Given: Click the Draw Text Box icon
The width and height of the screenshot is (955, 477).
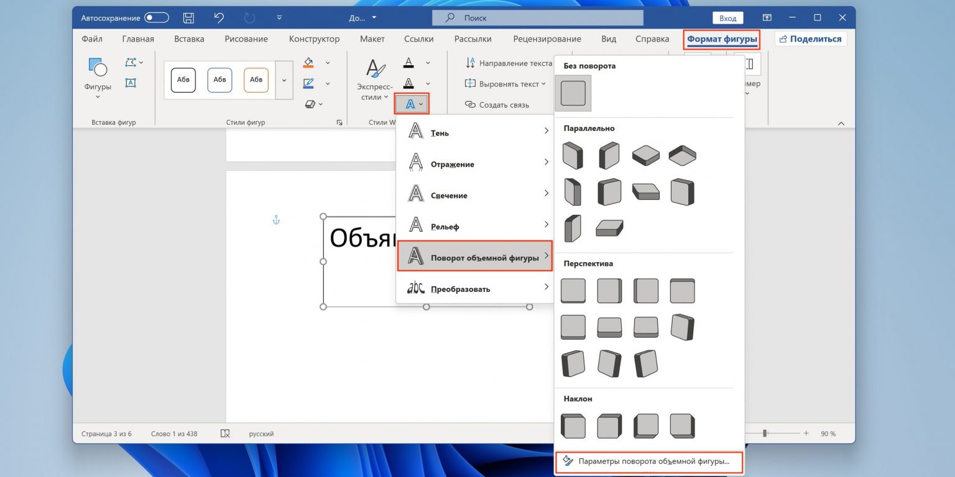Looking at the screenshot, I should click(131, 83).
